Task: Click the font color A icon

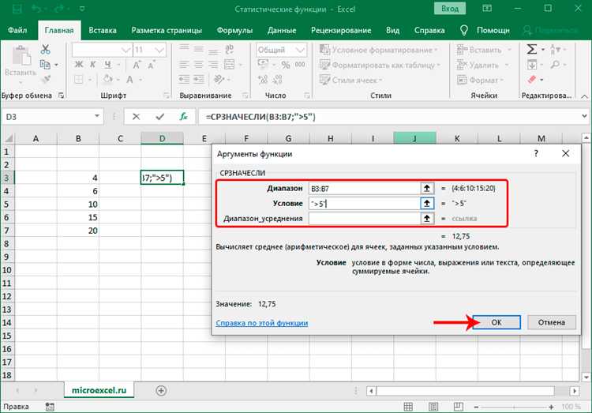Action: click(x=129, y=79)
